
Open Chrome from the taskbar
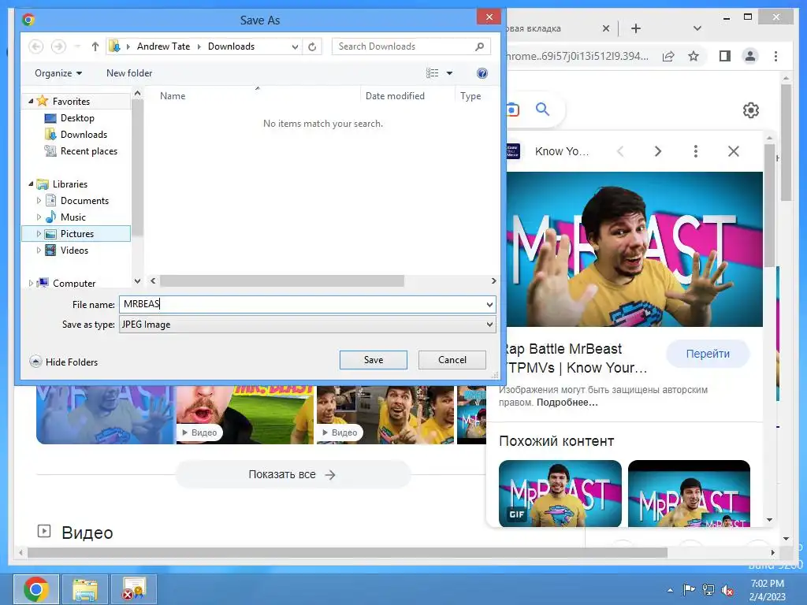click(x=36, y=589)
